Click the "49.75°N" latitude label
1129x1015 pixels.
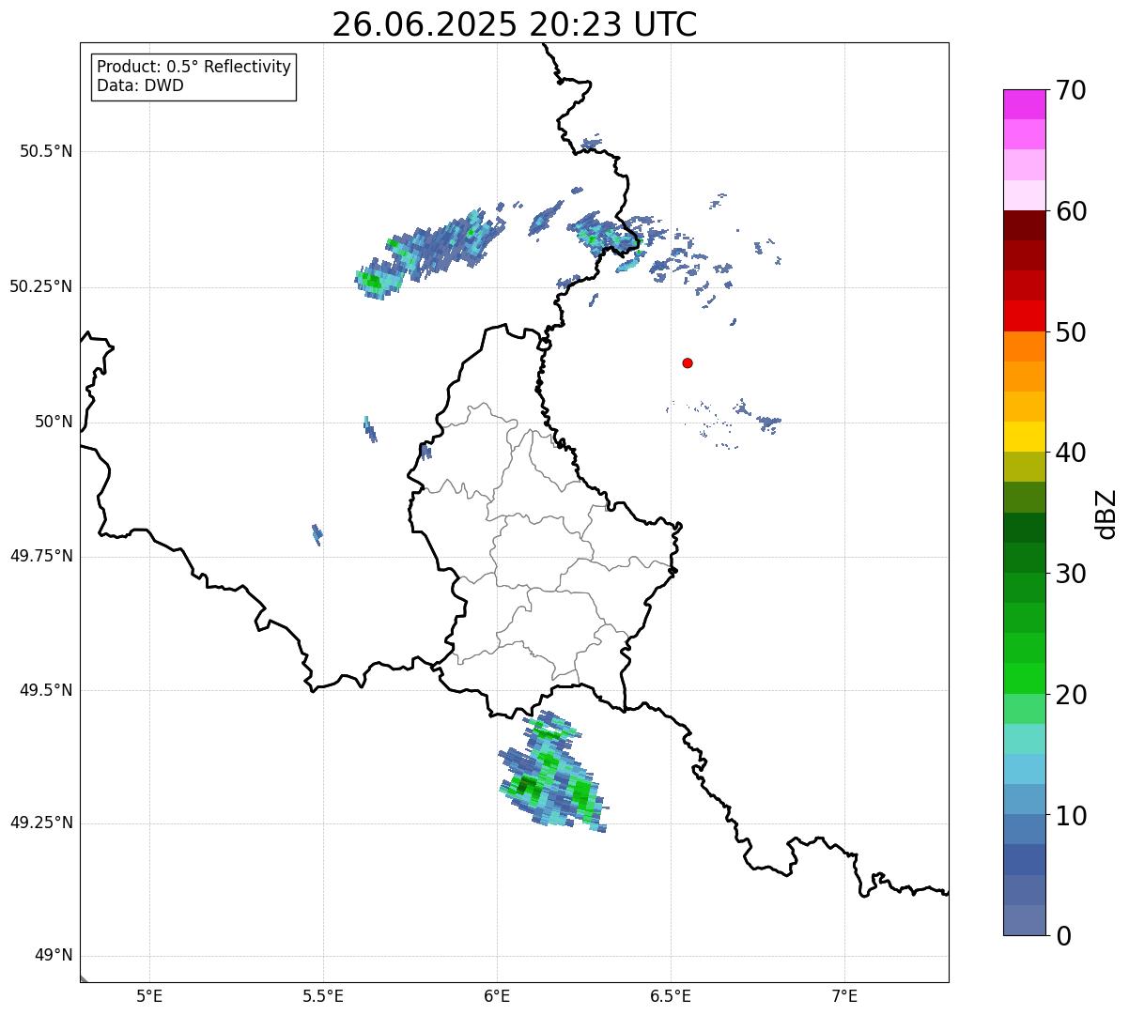40,556
